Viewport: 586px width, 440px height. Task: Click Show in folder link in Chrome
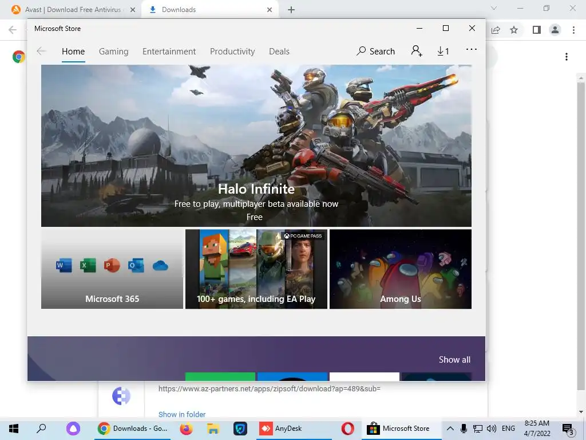tap(182, 414)
